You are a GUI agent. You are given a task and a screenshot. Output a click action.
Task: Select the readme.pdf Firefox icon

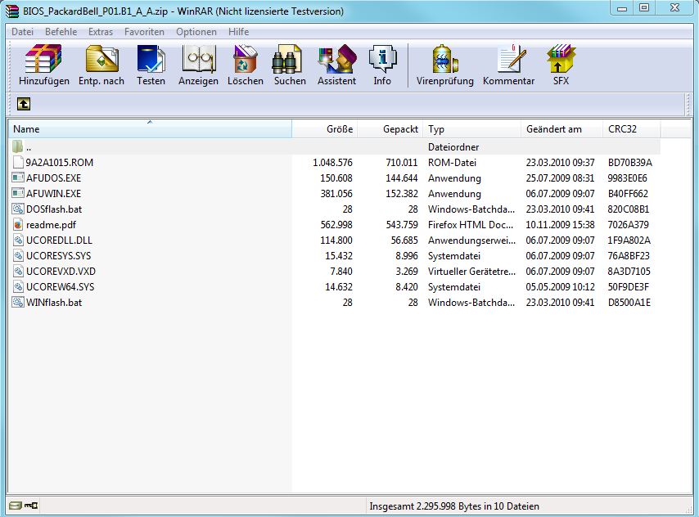(x=18, y=225)
